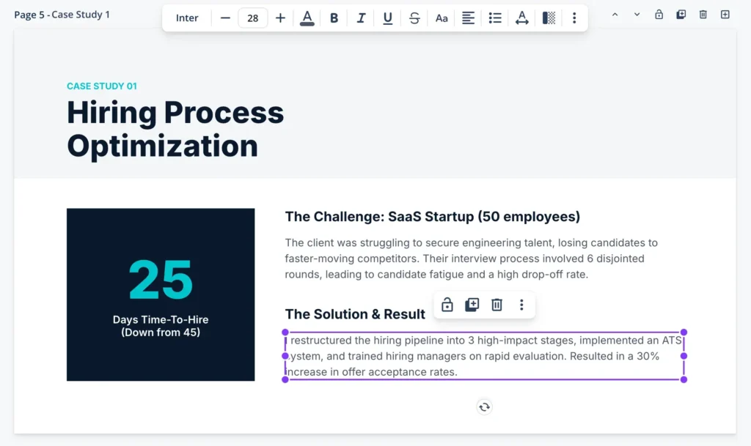751x446 pixels.
Task: Toggle the lock icon in the top-right toolbar
Action: pos(659,14)
